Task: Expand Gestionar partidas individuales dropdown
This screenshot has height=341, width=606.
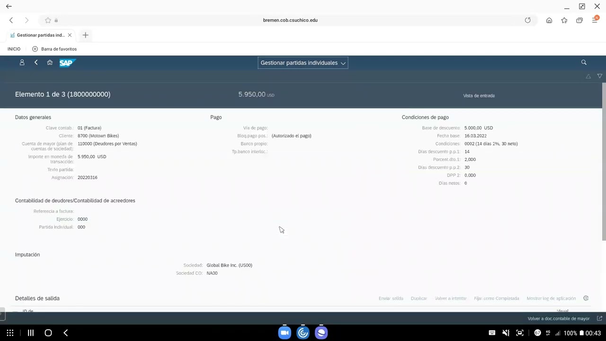Action: [x=303, y=63]
